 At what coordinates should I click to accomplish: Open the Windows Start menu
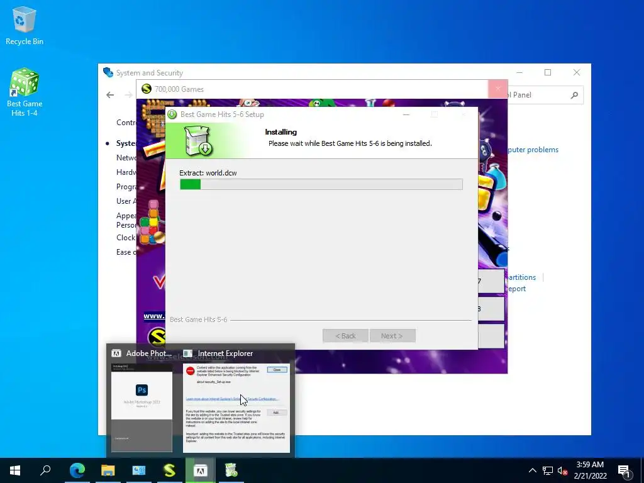15,470
